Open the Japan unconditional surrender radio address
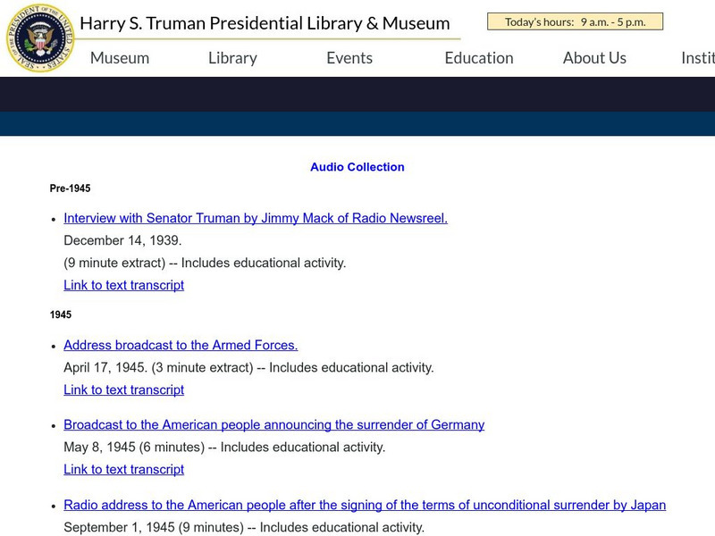 pos(363,505)
